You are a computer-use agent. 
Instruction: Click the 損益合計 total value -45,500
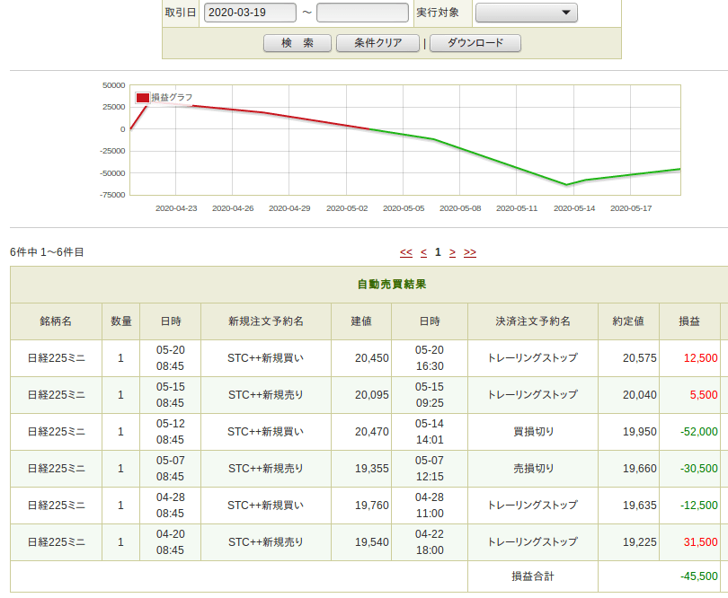pos(699,576)
